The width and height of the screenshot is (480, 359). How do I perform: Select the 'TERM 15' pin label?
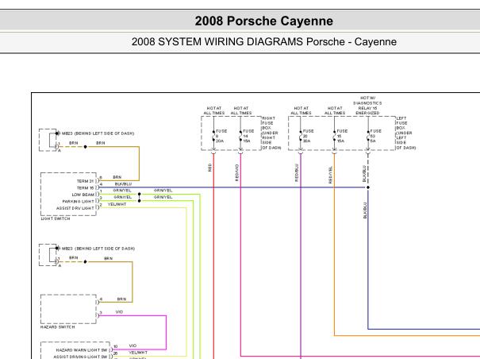click(x=86, y=188)
